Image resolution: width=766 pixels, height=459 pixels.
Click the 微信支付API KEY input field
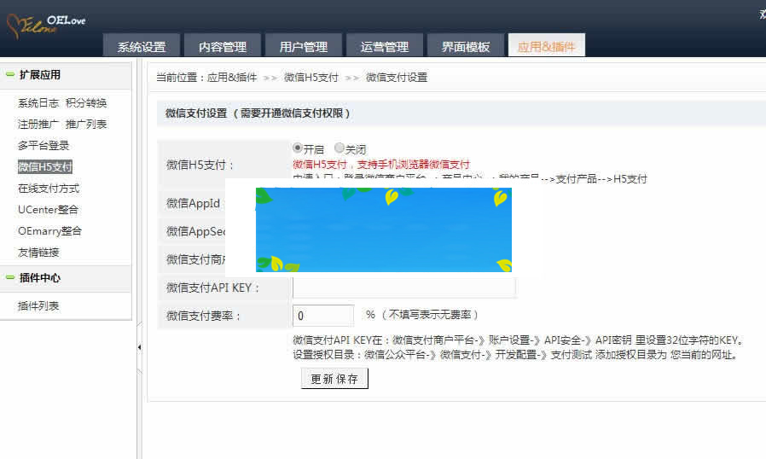403,288
